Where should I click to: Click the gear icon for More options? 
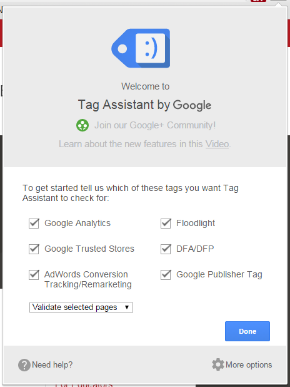coord(217,364)
